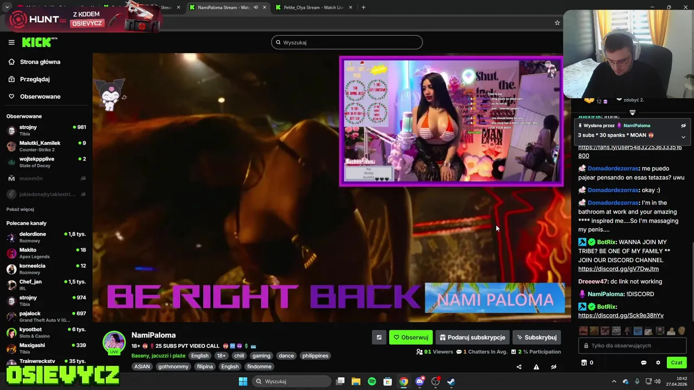Click Domadordezorras username on okay message
Viewport: 694px width, 390px height.
tap(613, 190)
